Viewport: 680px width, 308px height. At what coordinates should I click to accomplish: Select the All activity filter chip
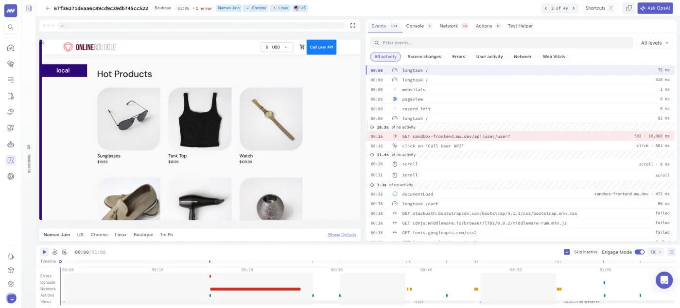coord(385,57)
